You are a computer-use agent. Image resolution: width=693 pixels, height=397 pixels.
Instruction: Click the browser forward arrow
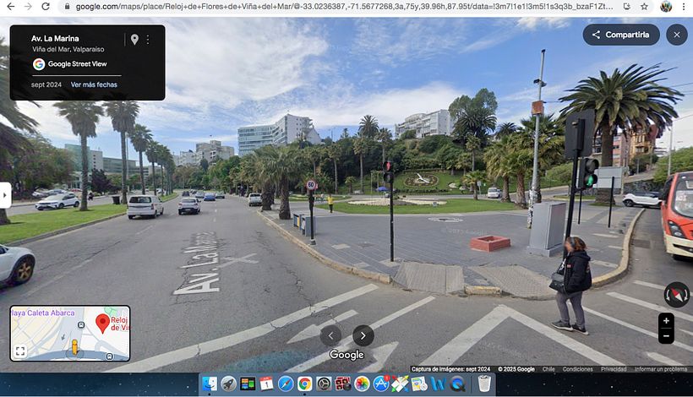coord(28,7)
